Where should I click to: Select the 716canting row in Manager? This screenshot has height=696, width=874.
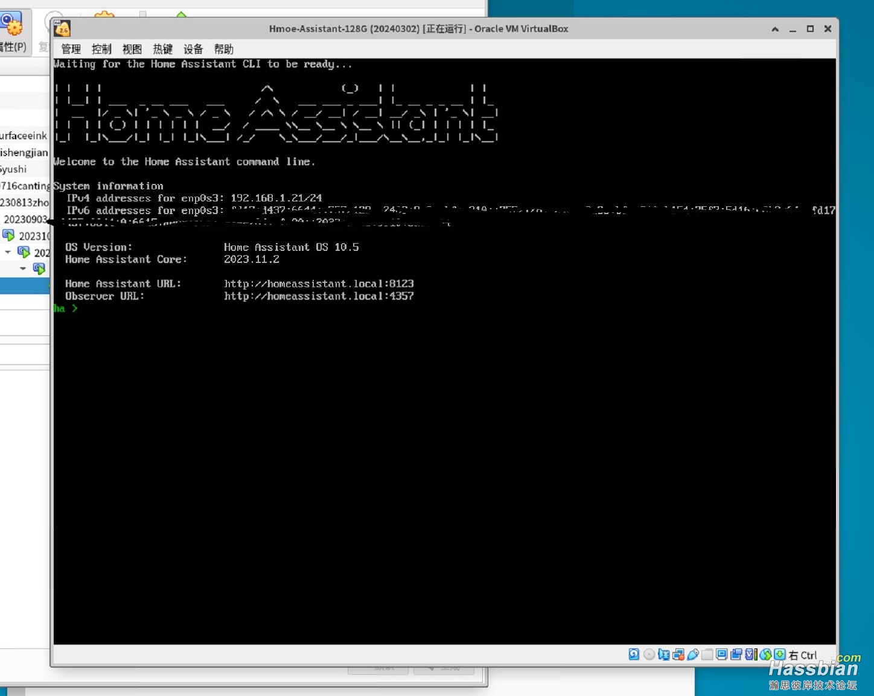tap(25, 186)
